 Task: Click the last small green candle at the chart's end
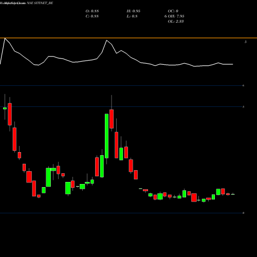point(233,194)
